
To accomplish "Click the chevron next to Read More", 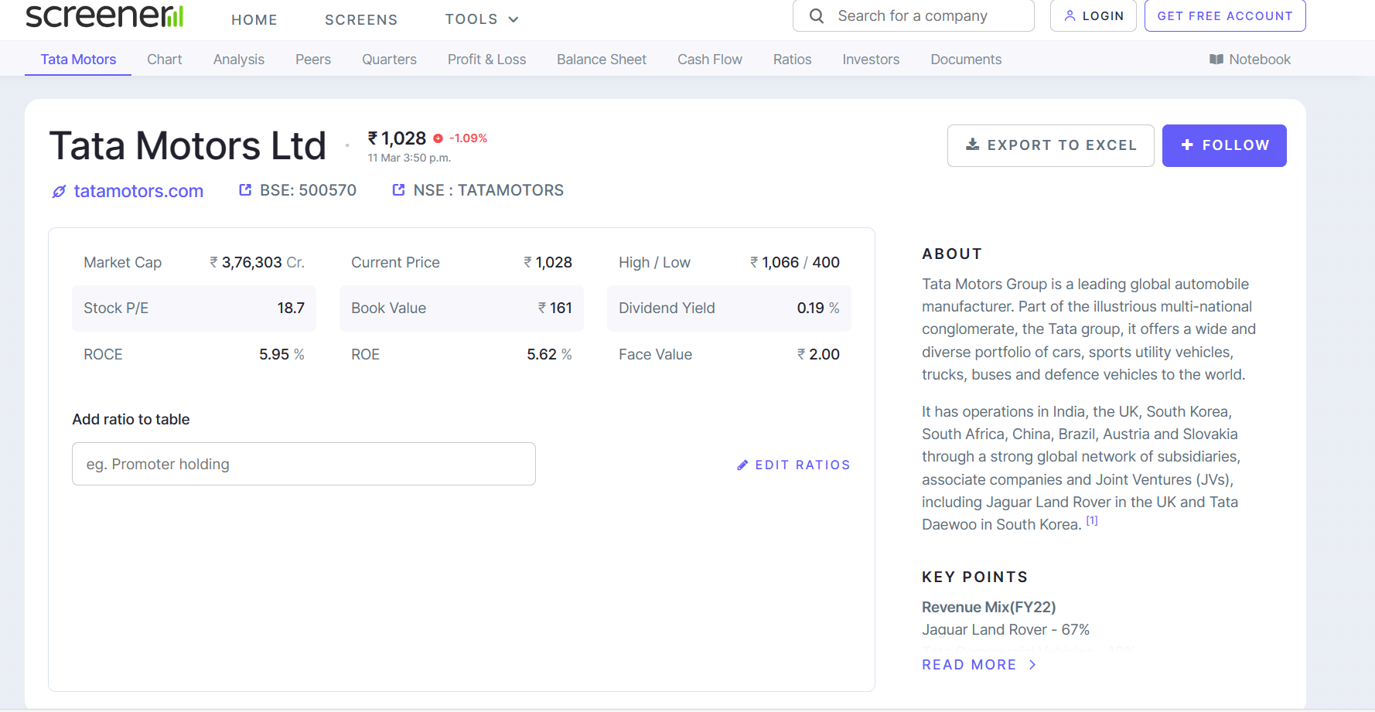I will click(x=1032, y=665).
